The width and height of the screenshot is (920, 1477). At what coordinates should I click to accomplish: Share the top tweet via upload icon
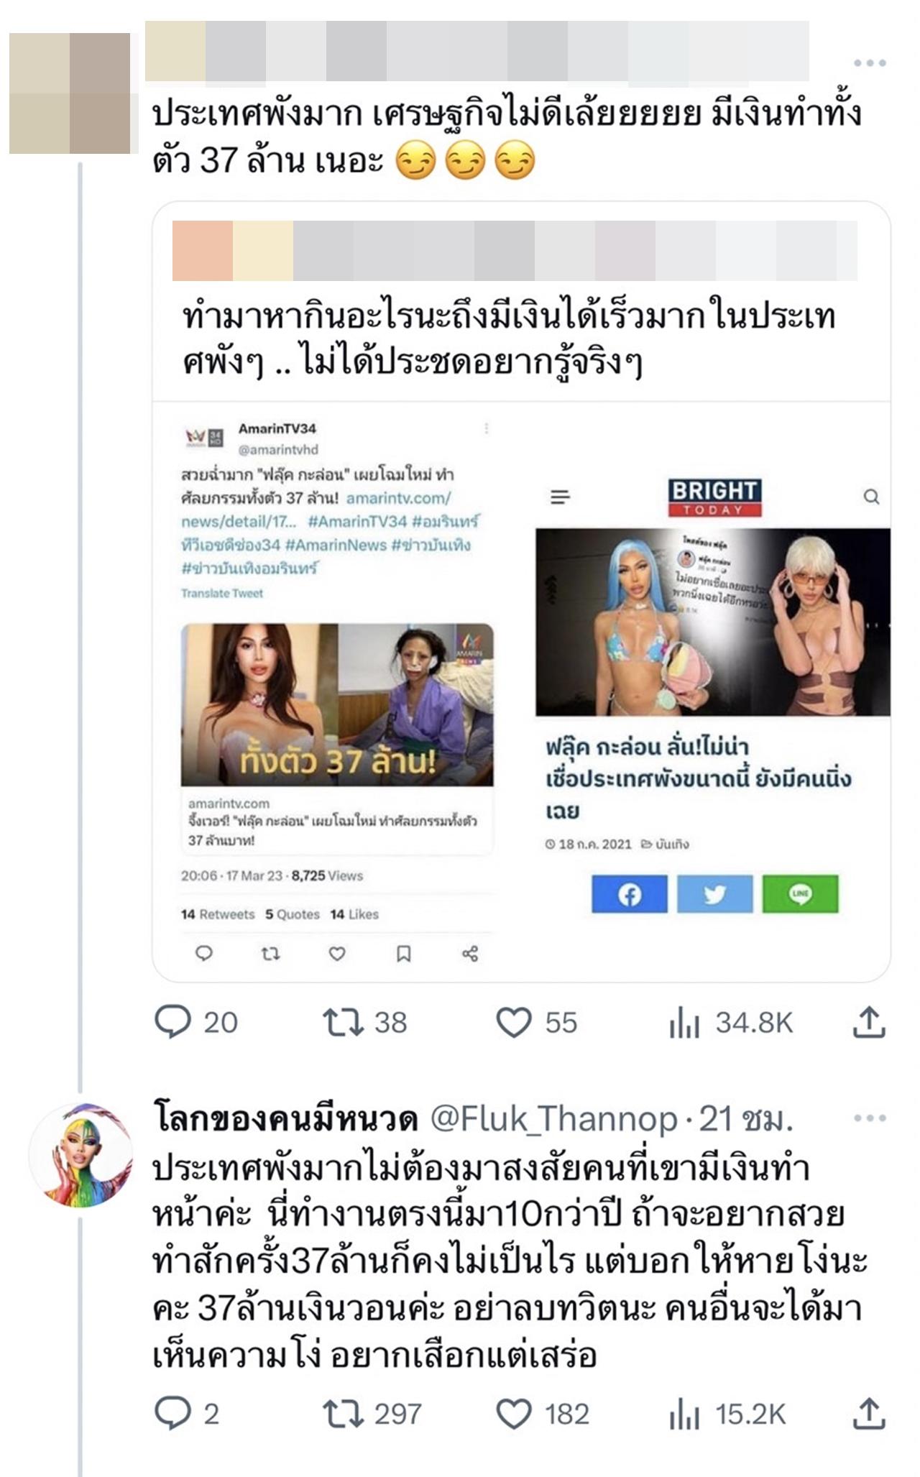[x=868, y=1021]
